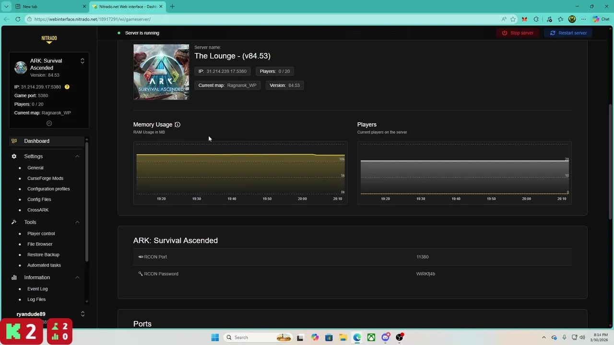This screenshot has width=614, height=345.
Task: Open browser Settings and more menu
Action: (x=583, y=19)
